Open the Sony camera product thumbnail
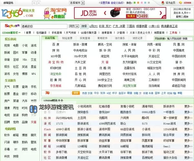The width and height of the screenshot is (194, 161). click(x=113, y=13)
